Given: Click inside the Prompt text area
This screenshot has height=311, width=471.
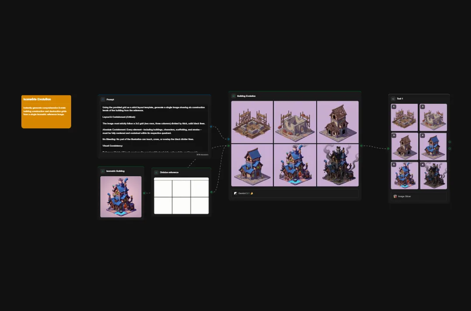Looking at the screenshot, I should pos(154,129).
